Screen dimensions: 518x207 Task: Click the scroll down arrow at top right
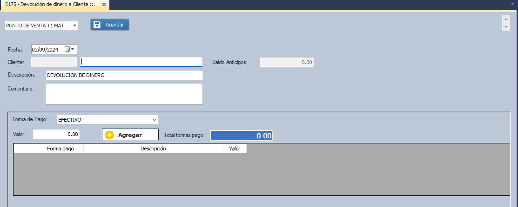coord(506,28)
